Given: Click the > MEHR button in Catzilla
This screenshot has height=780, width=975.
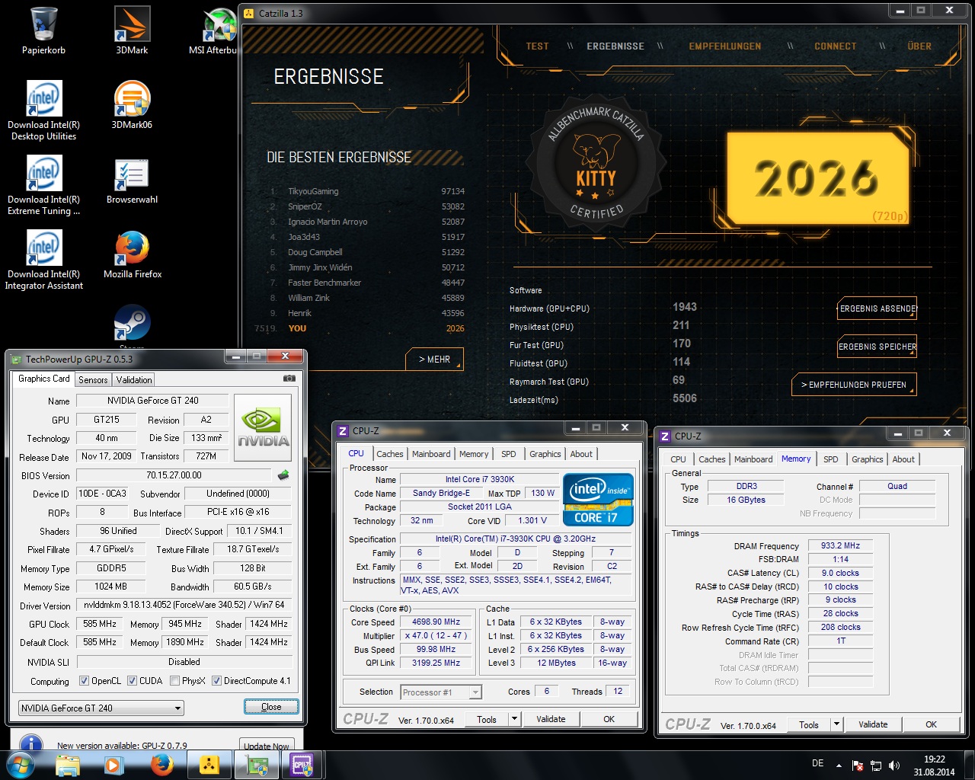Looking at the screenshot, I should [434, 359].
